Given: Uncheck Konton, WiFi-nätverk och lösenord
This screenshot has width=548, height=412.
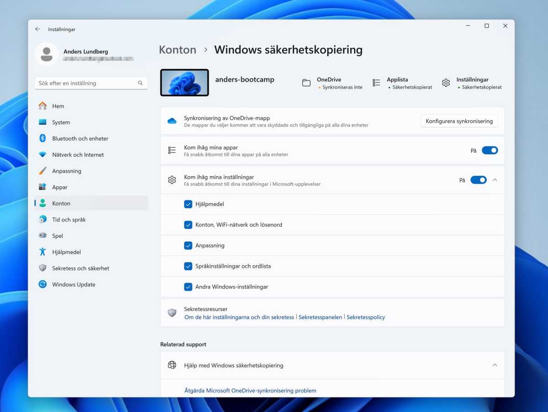Looking at the screenshot, I should coord(188,225).
